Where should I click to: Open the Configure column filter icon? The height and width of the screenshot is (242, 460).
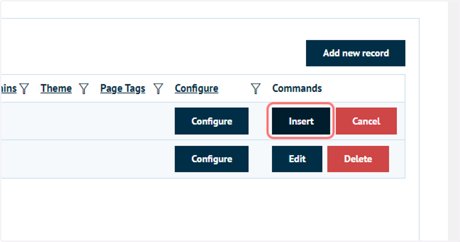256,89
